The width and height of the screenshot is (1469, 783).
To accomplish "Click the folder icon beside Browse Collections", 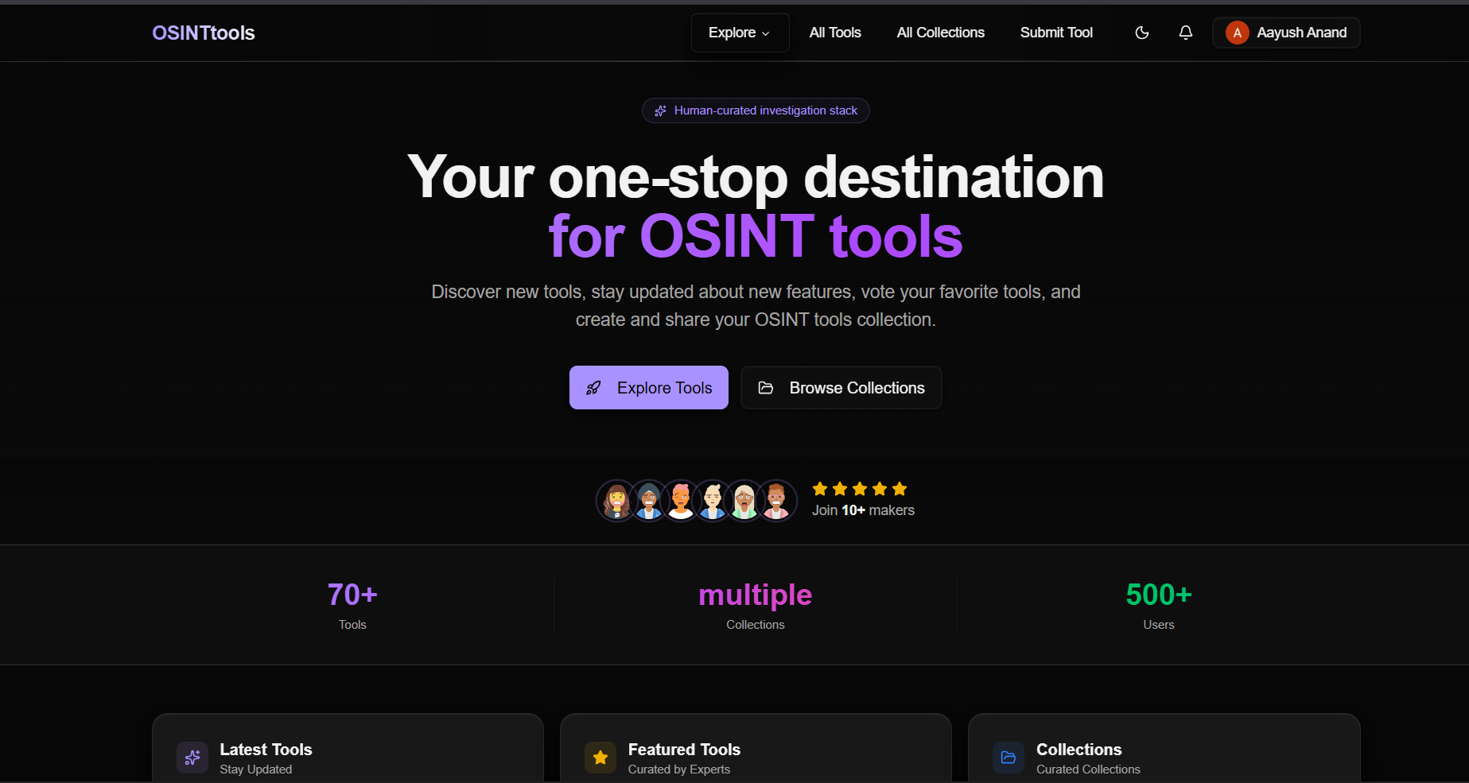I will [766, 388].
